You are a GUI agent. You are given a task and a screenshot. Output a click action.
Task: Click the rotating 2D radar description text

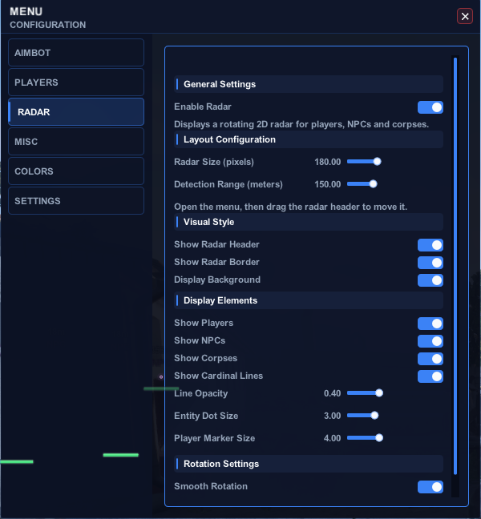click(301, 124)
